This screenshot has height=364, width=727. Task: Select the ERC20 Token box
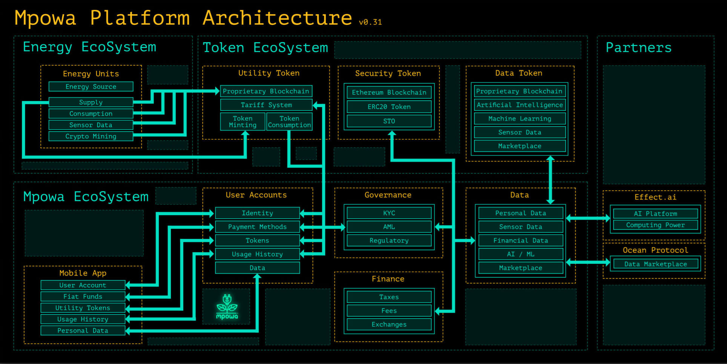(389, 107)
